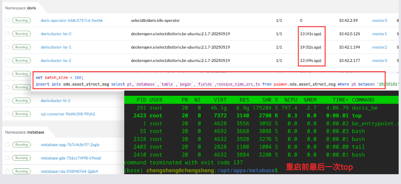Check the sql-converter-9dd4c5f8-99zh2 checkbox
The image size is (401, 184).
8,114
